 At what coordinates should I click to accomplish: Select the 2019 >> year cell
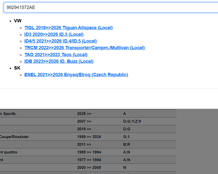84,129
